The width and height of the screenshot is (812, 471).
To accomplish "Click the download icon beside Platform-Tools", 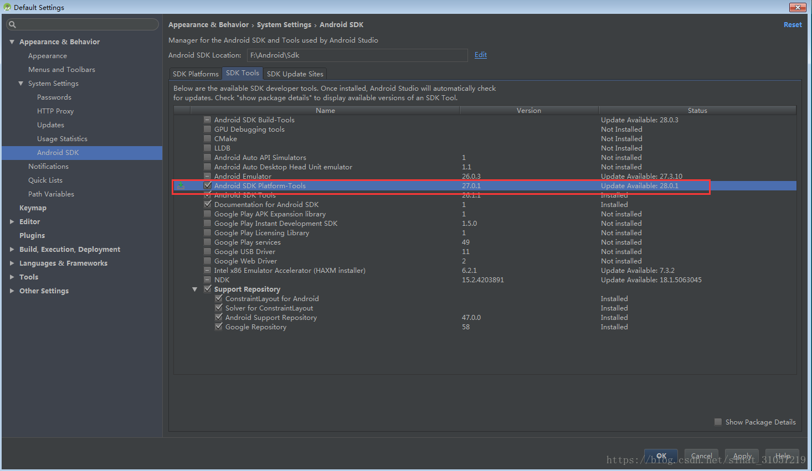I will click(x=181, y=186).
